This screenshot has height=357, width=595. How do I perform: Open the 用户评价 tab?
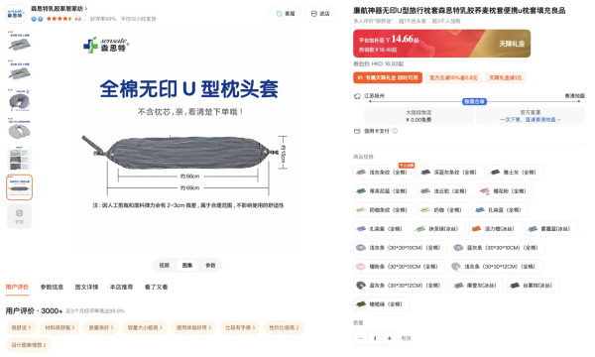17,288
